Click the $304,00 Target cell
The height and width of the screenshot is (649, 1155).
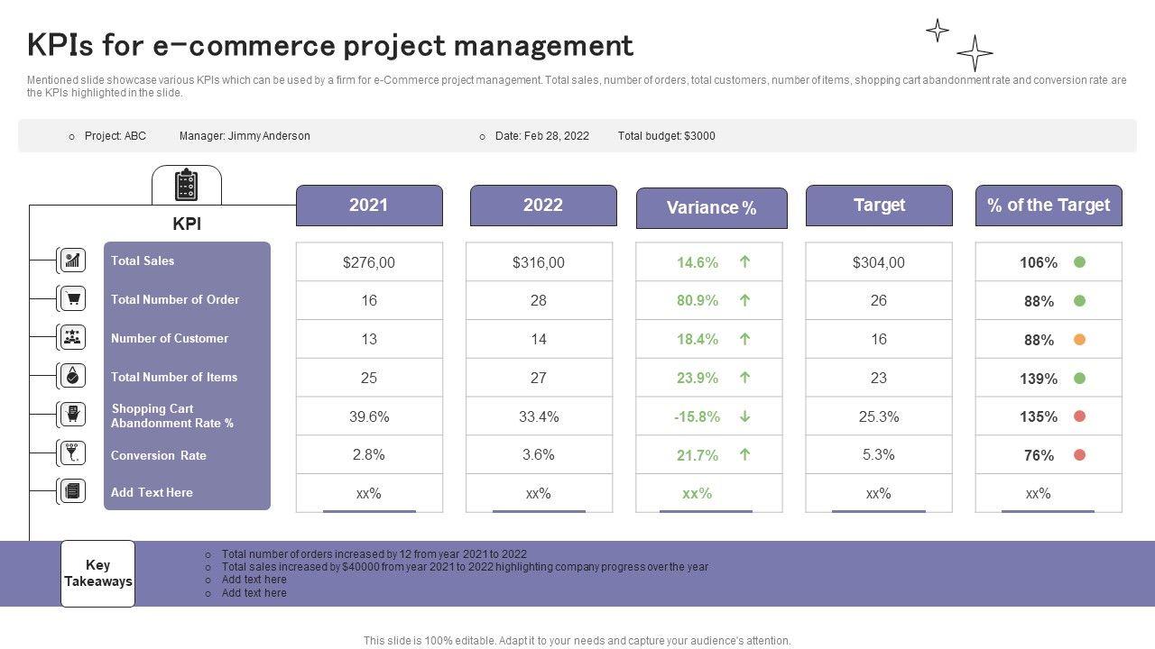(x=879, y=262)
